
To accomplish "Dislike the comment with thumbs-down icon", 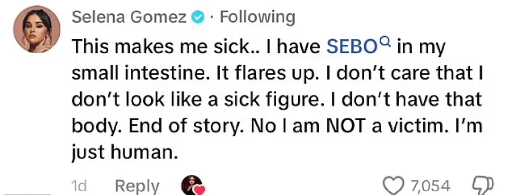I will 483,185.
